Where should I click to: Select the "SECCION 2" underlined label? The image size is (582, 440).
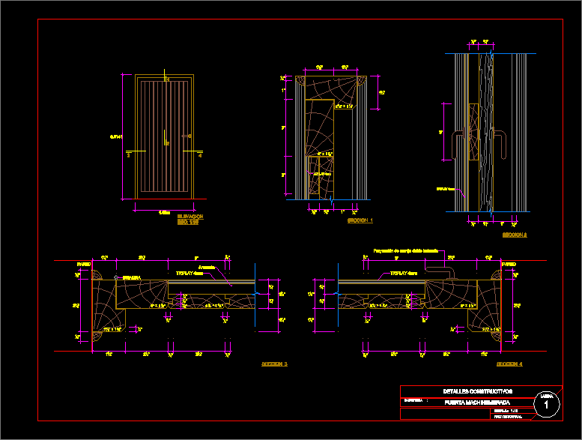[x=515, y=235]
